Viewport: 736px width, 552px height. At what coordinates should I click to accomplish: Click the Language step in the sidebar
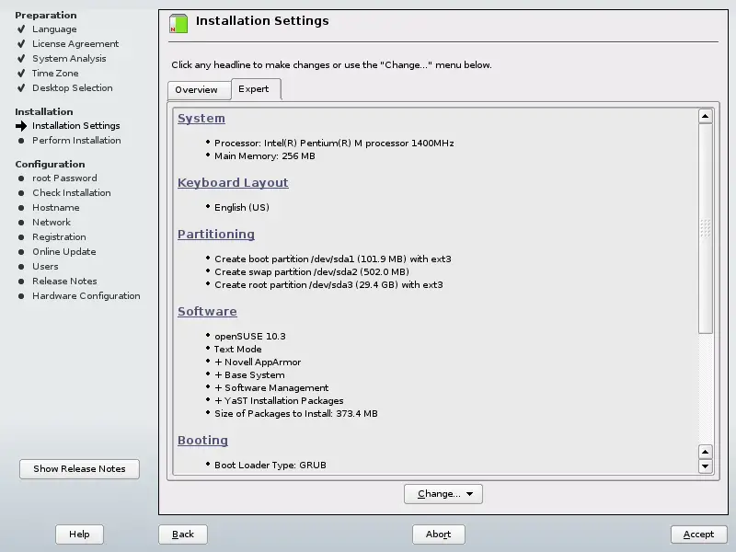54,29
